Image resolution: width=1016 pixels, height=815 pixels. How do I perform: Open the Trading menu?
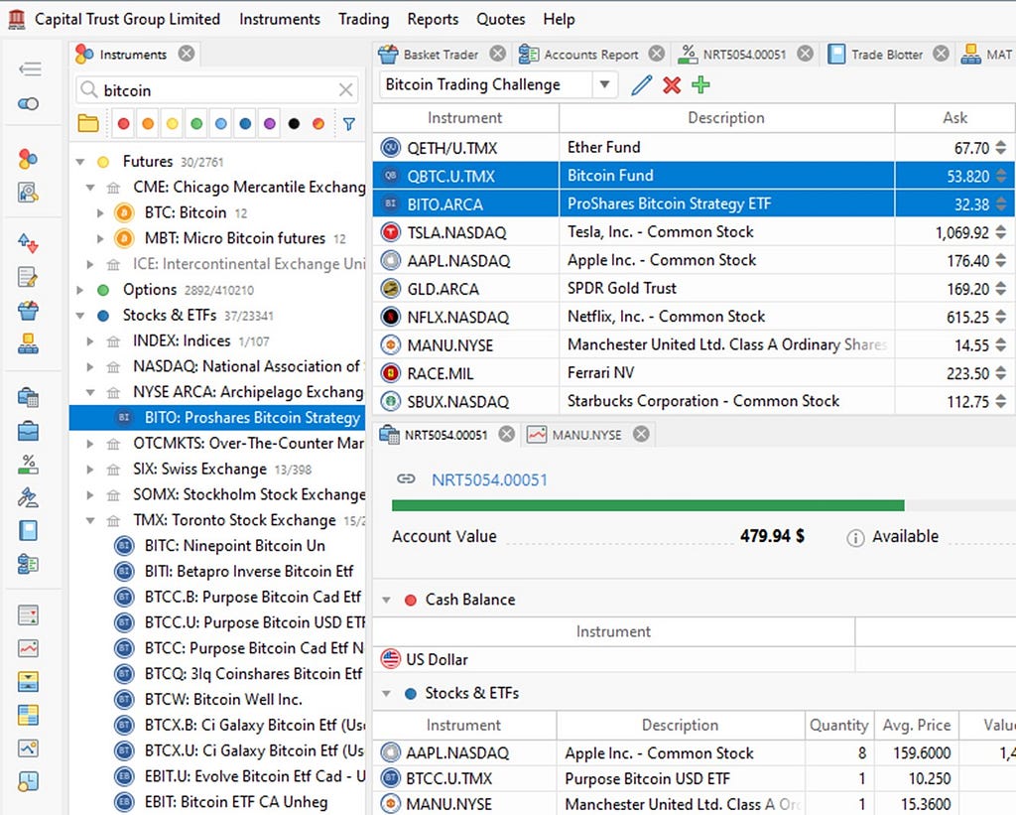(x=363, y=20)
